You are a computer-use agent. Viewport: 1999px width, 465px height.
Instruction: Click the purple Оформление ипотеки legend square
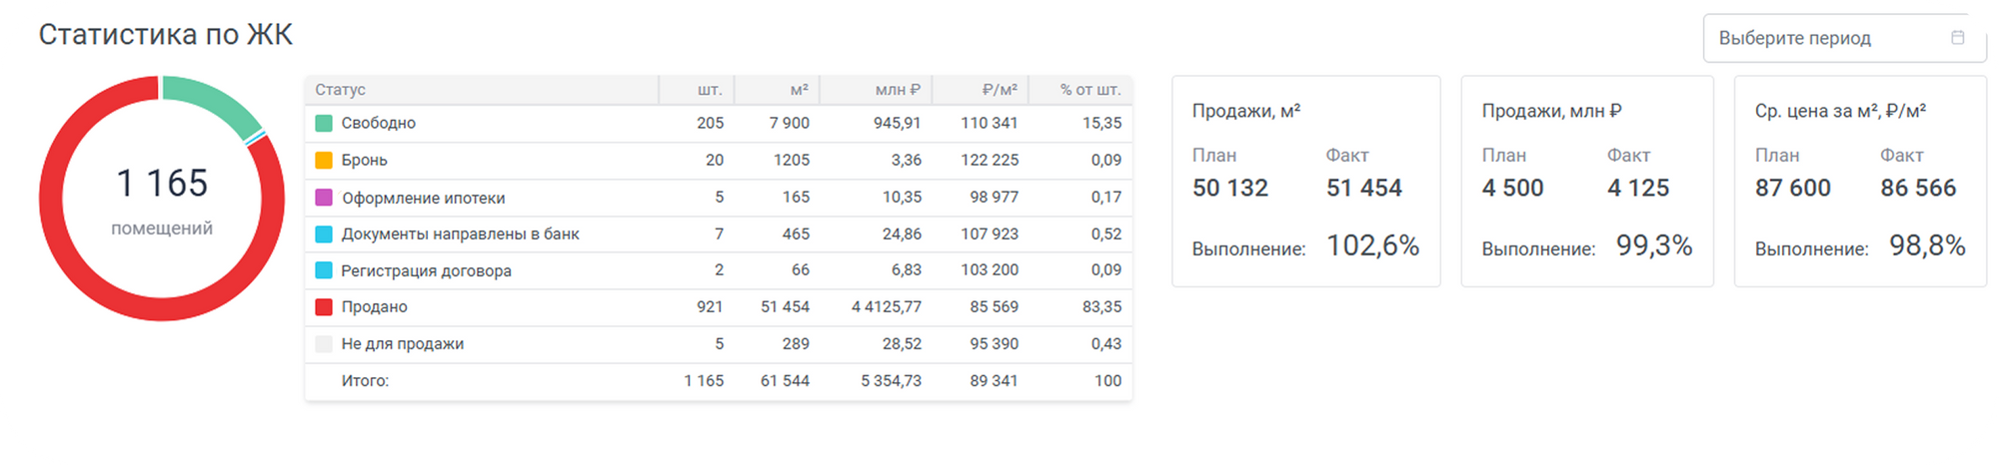click(324, 198)
